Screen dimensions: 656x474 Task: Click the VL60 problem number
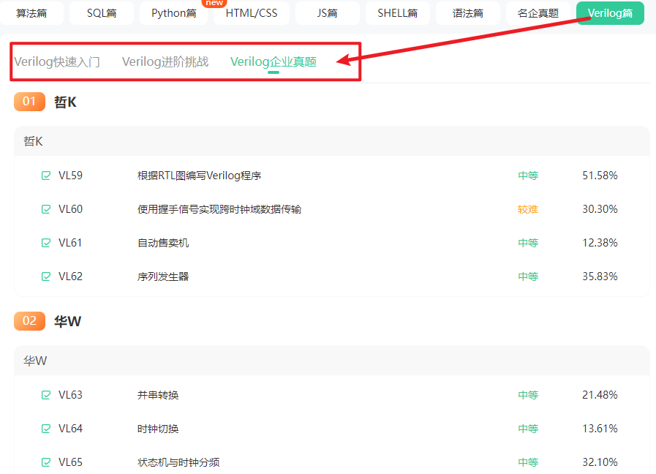coord(70,208)
